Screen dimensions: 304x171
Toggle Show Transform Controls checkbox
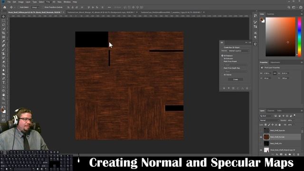pos(43,8)
